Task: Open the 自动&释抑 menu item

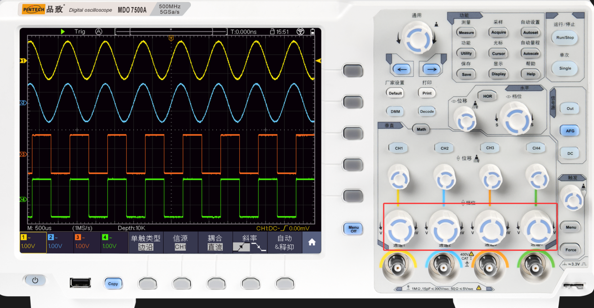Action: (284, 242)
